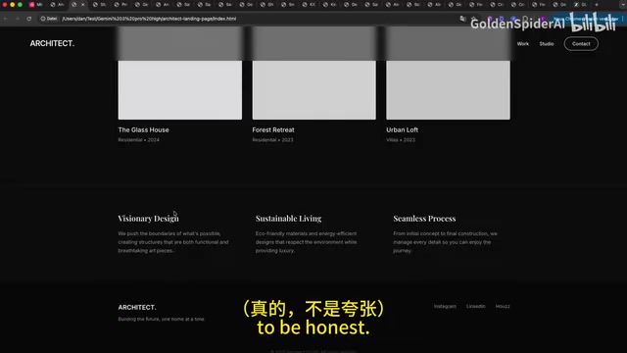Click the ARCHITECT. logo in the top navigation
Screen dimensions: 627x353
pos(52,43)
